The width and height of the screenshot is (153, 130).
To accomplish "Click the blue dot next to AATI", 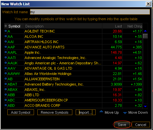I will (6, 57).
